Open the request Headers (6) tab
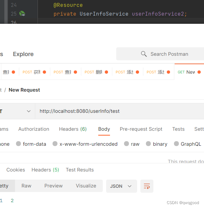The width and height of the screenshot is (204, 208). point(73,129)
